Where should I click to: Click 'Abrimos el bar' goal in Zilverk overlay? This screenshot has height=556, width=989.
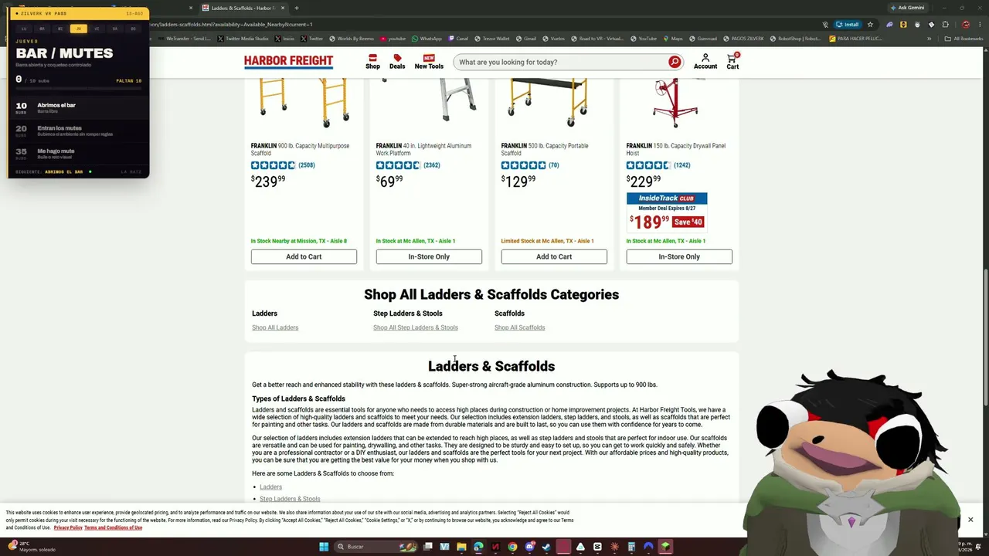[x=77, y=107]
